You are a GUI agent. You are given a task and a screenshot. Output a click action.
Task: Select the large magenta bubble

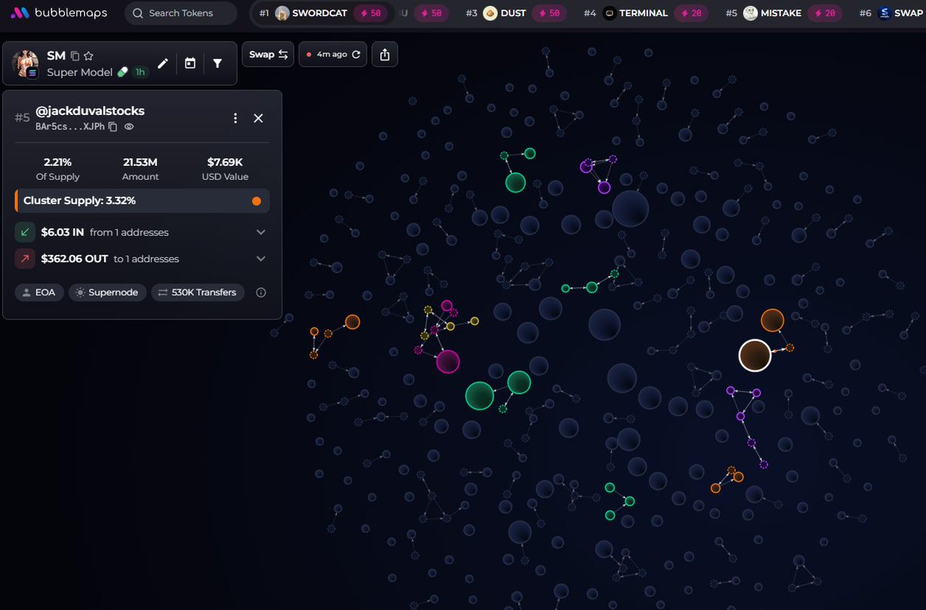pos(448,362)
